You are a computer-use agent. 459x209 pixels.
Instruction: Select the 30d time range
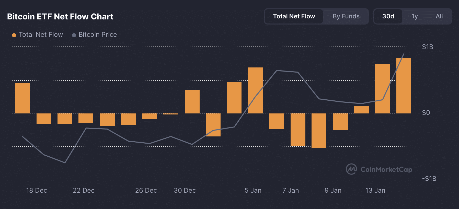tap(388, 16)
